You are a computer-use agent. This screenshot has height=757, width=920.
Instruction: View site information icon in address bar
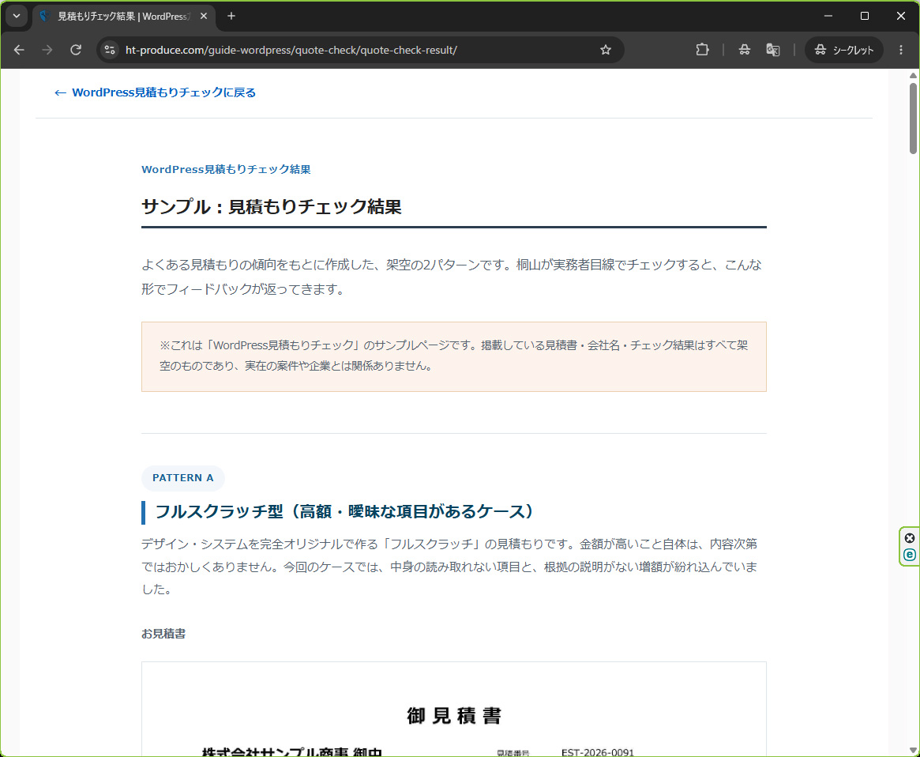click(x=110, y=50)
